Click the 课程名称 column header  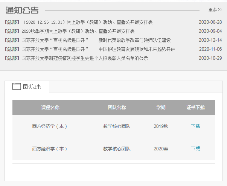50,108
